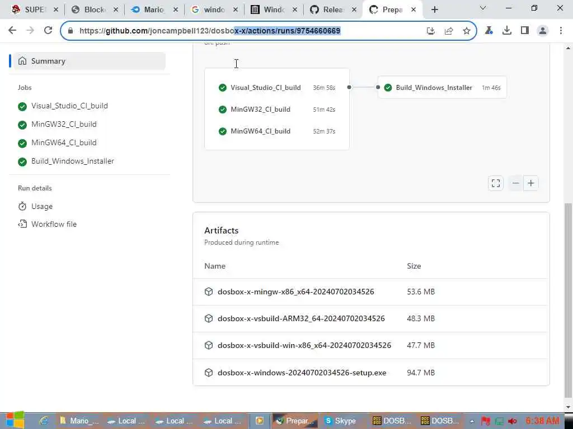Click the Usage stopwatch icon
573x429 pixels.
coord(22,207)
